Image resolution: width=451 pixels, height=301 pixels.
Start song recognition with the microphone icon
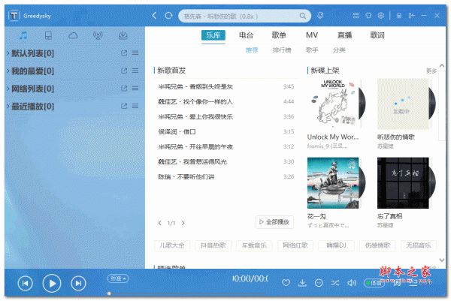(x=320, y=16)
